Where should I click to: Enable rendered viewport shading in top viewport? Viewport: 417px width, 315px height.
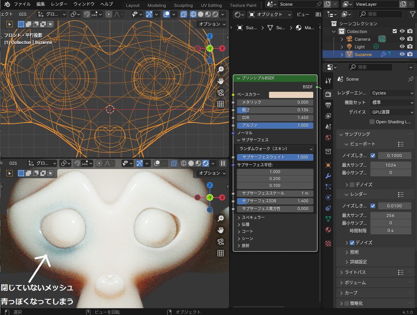[x=215, y=14]
